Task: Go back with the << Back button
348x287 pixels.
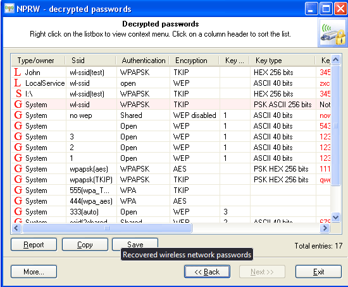Action: click(207, 271)
